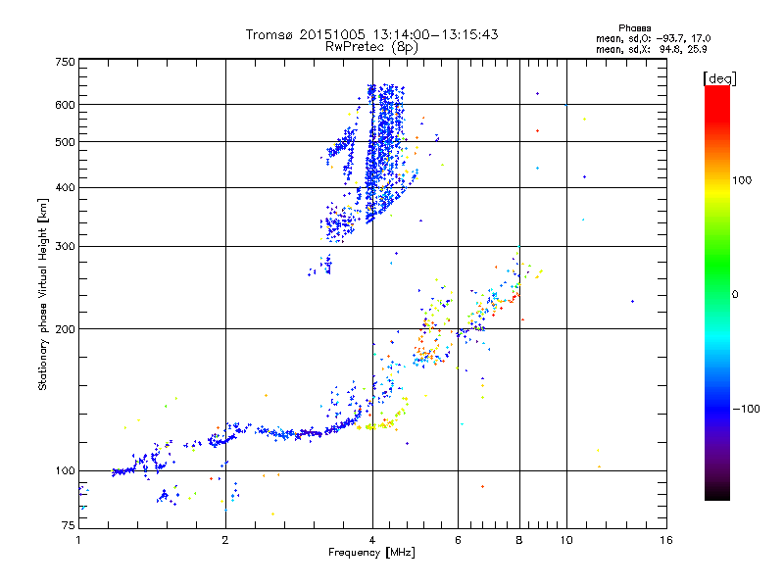Click x-axis tick label '10'
This screenshot has width=784, height=588.
point(566,540)
